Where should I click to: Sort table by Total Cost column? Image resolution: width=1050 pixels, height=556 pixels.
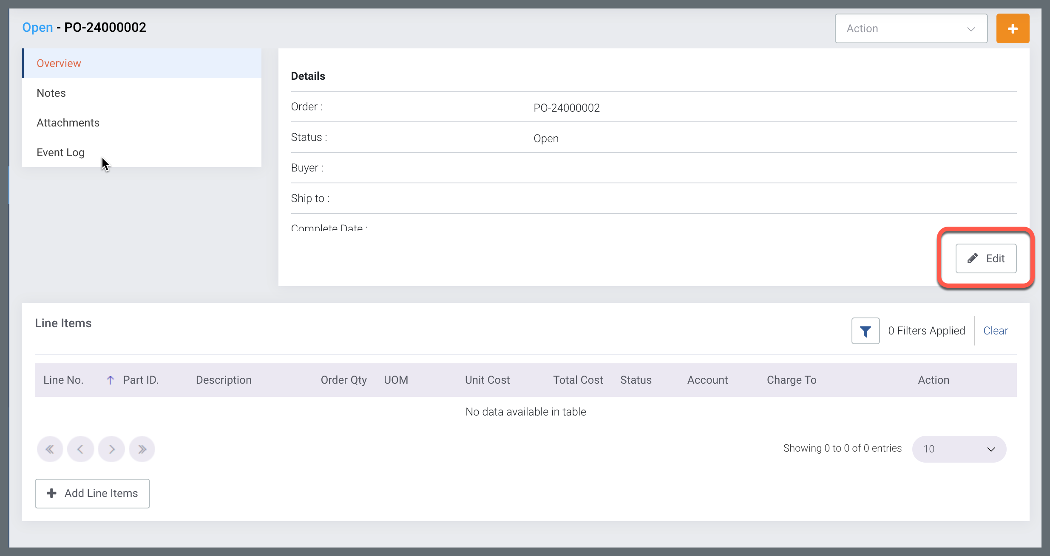coord(578,380)
